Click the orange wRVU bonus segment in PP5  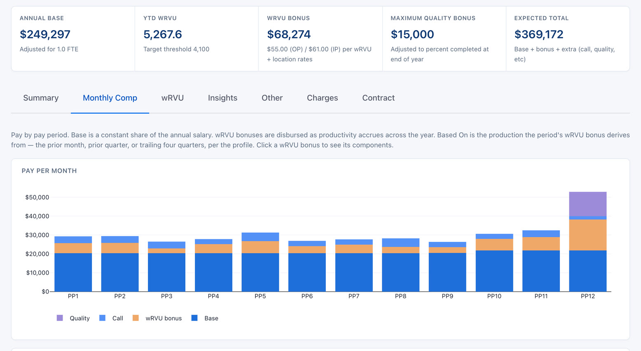(x=260, y=247)
